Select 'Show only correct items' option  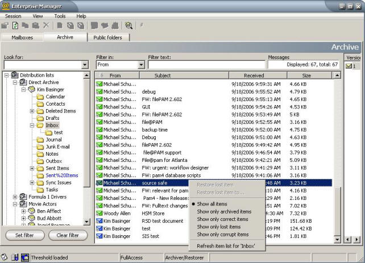pos(222,219)
